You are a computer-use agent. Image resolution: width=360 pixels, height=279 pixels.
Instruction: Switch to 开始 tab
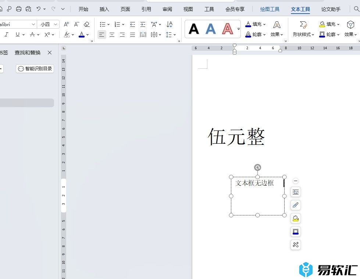coord(83,9)
